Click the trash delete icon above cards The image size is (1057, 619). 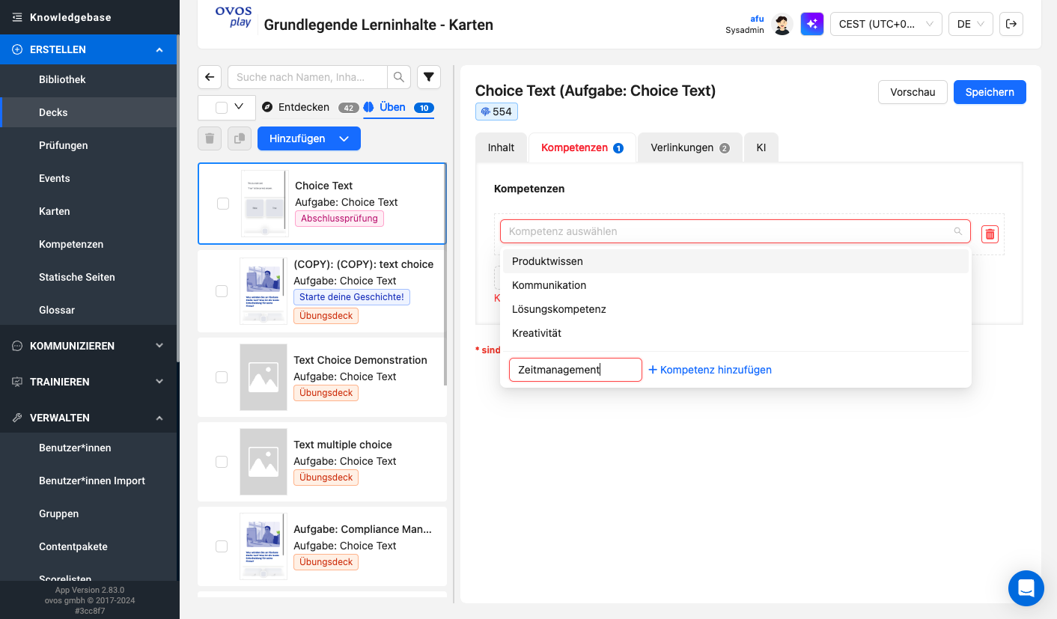tap(210, 138)
